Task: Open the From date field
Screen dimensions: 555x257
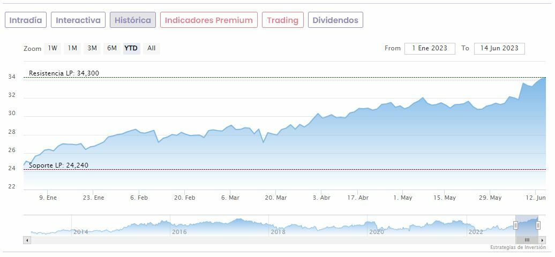Action: pyautogui.click(x=430, y=48)
